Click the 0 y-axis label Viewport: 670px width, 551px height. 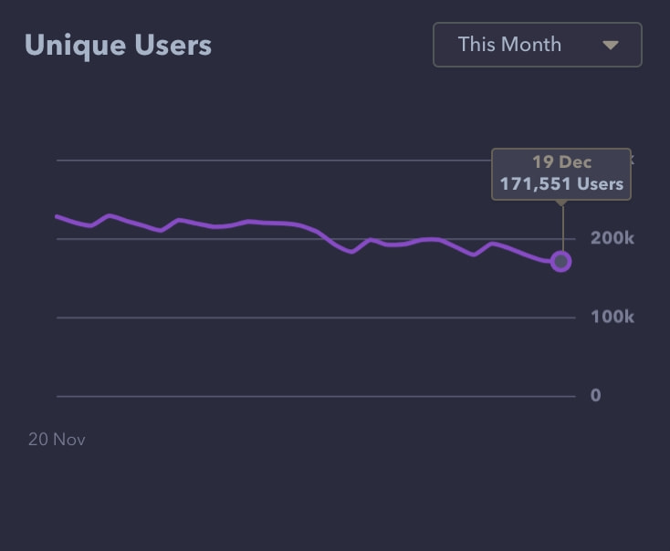point(595,396)
